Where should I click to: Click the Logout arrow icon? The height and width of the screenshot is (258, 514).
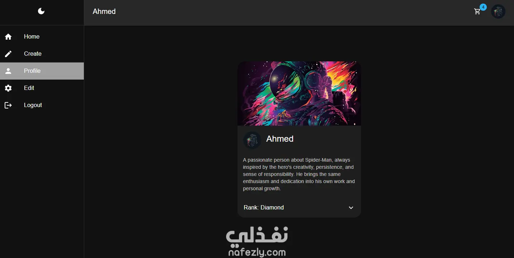8,105
